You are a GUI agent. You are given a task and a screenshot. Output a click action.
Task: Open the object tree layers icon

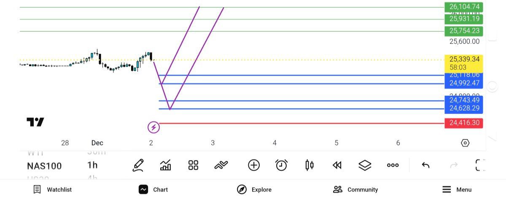click(365, 165)
